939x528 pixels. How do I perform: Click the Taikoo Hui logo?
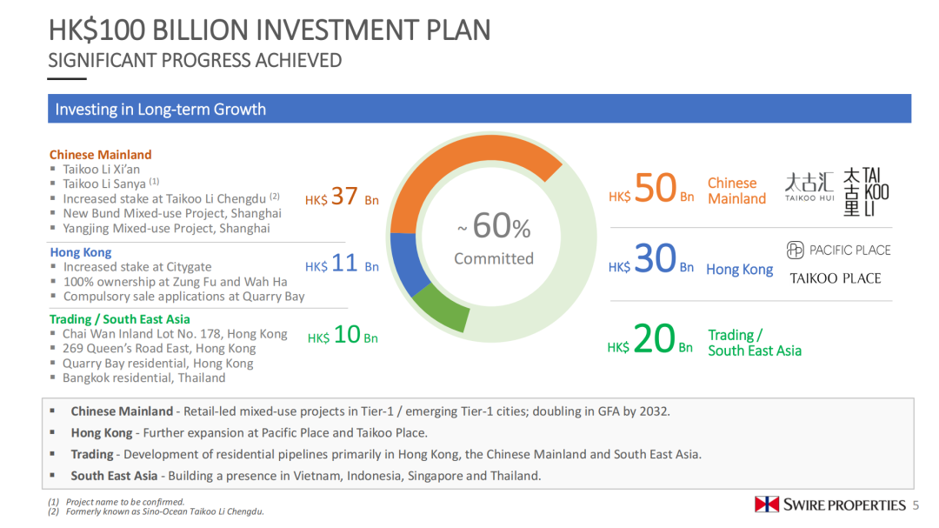(x=809, y=186)
